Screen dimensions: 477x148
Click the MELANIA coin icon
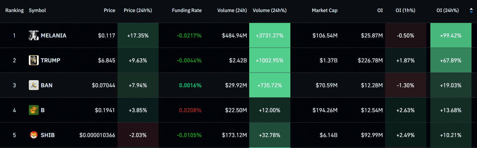(34, 36)
